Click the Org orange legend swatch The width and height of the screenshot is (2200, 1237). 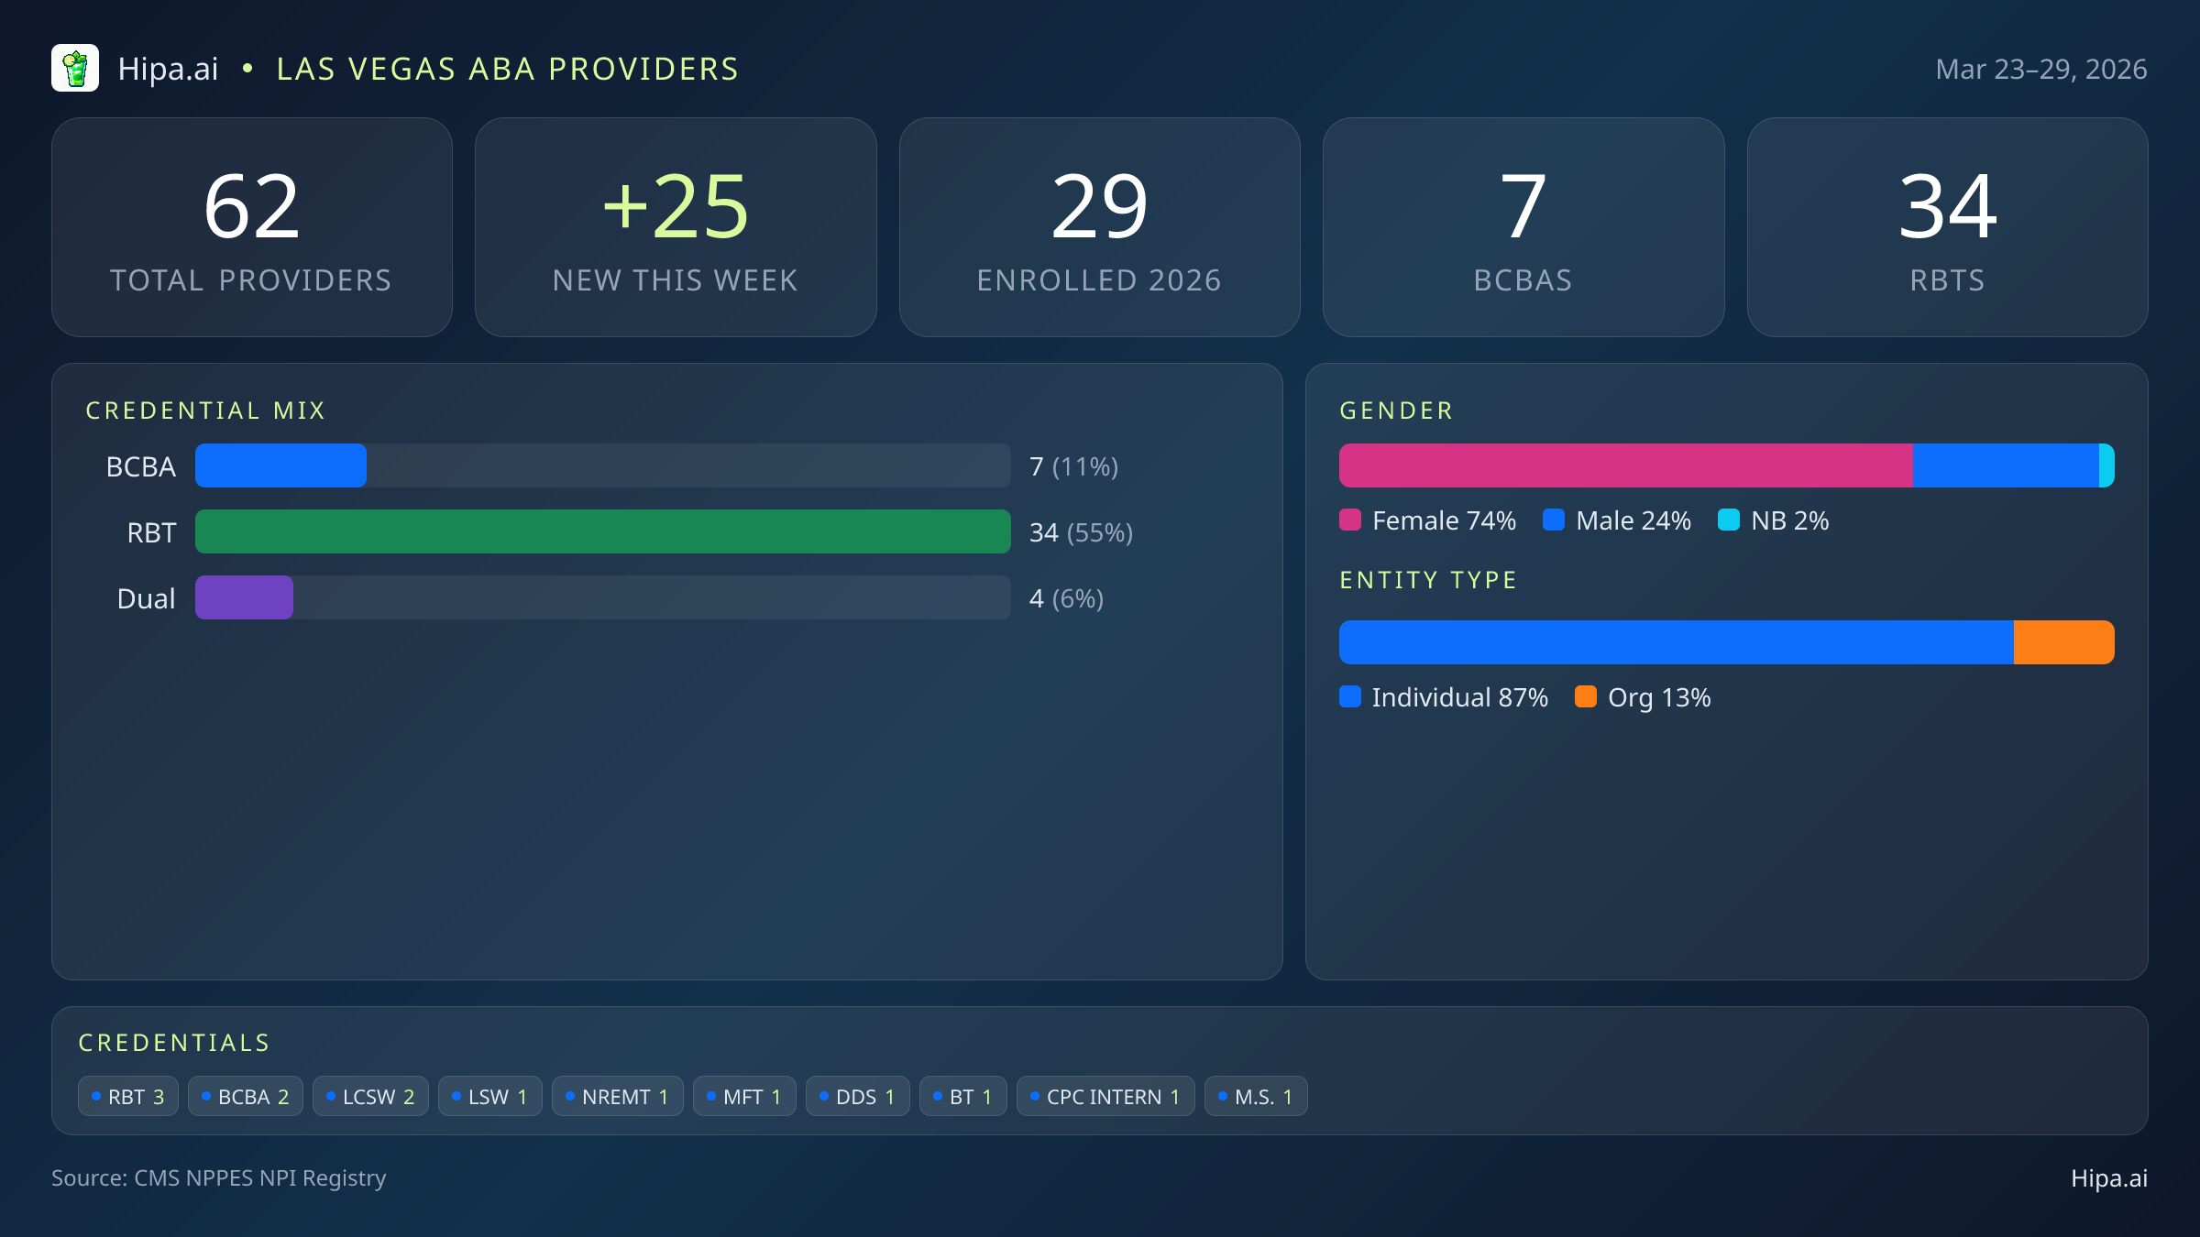click(1586, 697)
